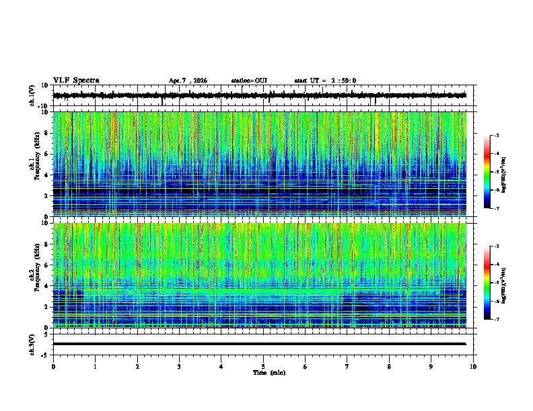533x411 pixels.
Task: Click time-axis tick label "1"
Action: (95, 367)
